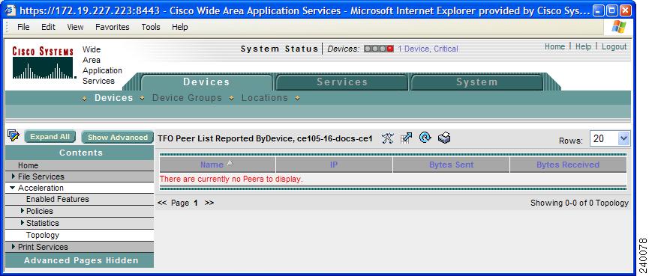Viewport: 649px width, 276px height.
Task: Go to the next page with >>
Action: click(x=209, y=203)
